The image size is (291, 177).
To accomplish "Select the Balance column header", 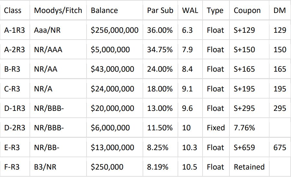I will point(104,10).
